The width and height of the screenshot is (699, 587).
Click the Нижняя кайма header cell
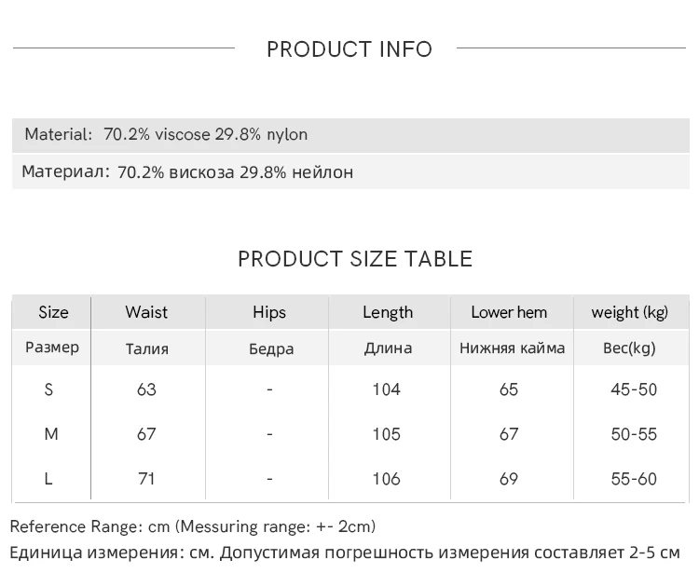coord(512,348)
